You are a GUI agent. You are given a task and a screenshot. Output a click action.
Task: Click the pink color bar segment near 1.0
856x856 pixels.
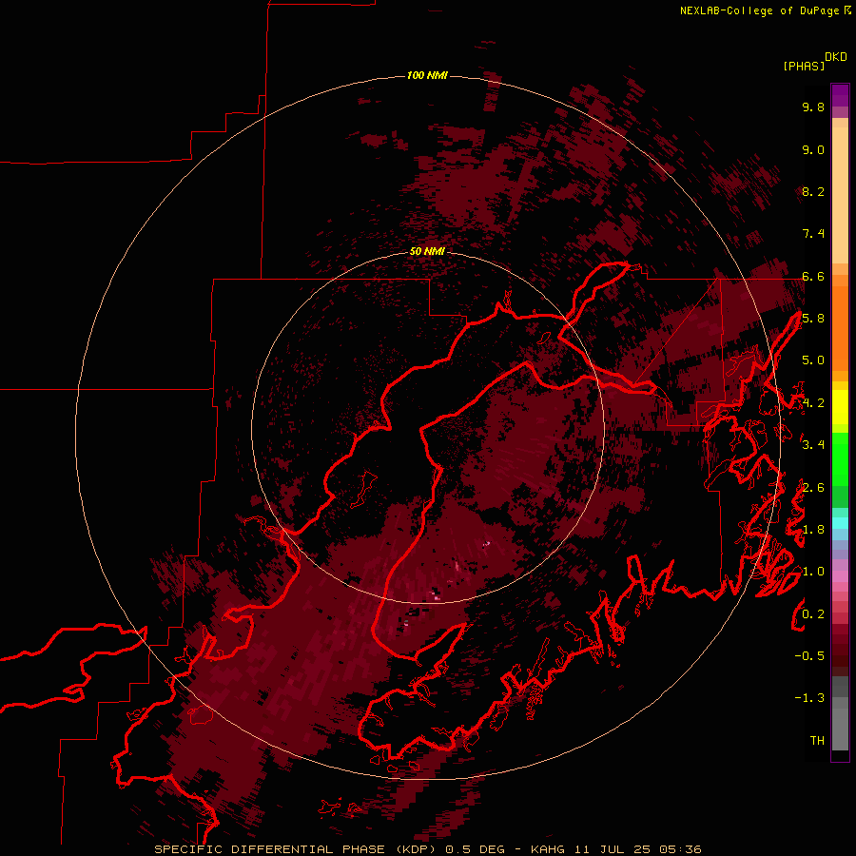coord(840,576)
